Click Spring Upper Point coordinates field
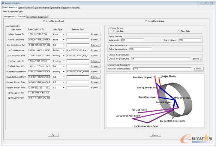216x147 pixels. [39, 93]
